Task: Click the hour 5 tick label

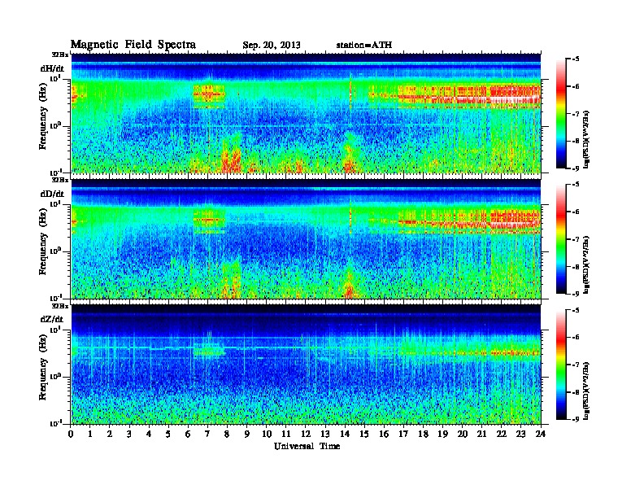Action: [169, 434]
